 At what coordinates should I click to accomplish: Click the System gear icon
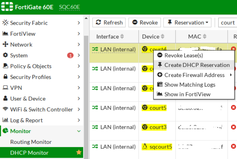point(5,55)
